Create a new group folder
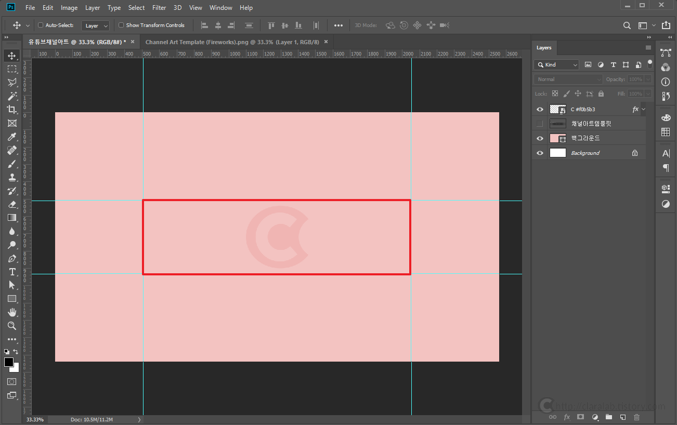The height and width of the screenshot is (425, 677). pyautogui.click(x=609, y=417)
